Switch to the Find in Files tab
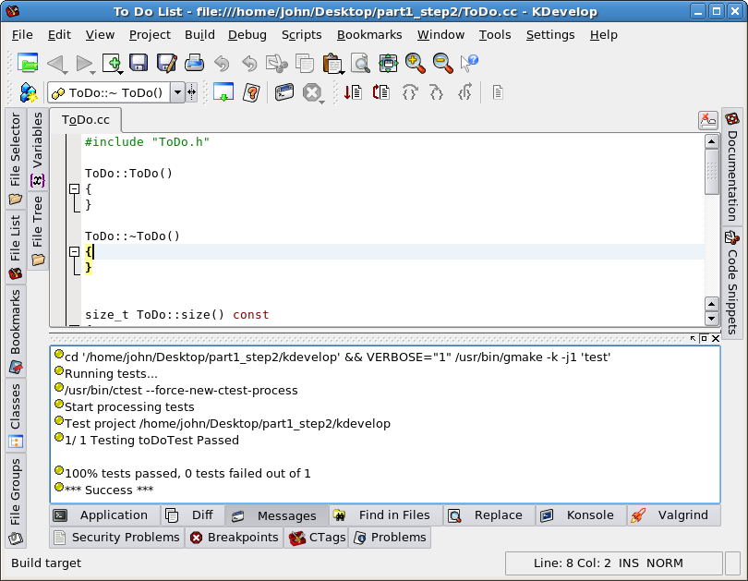Viewport: 748px width, 581px height. (x=385, y=515)
